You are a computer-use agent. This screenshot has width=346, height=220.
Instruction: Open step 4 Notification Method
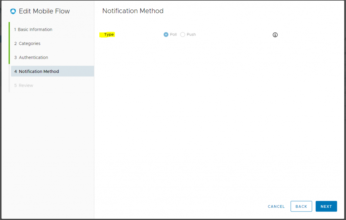coord(52,71)
